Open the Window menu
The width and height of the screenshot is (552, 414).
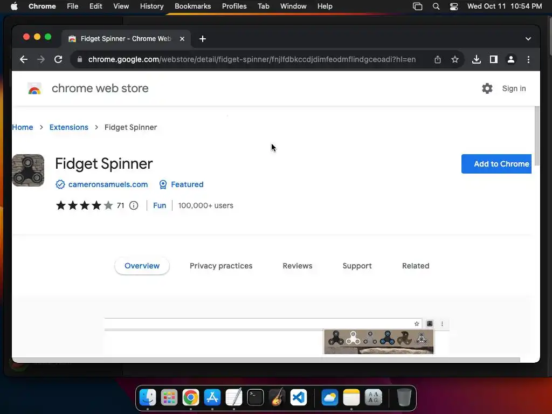tap(293, 6)
